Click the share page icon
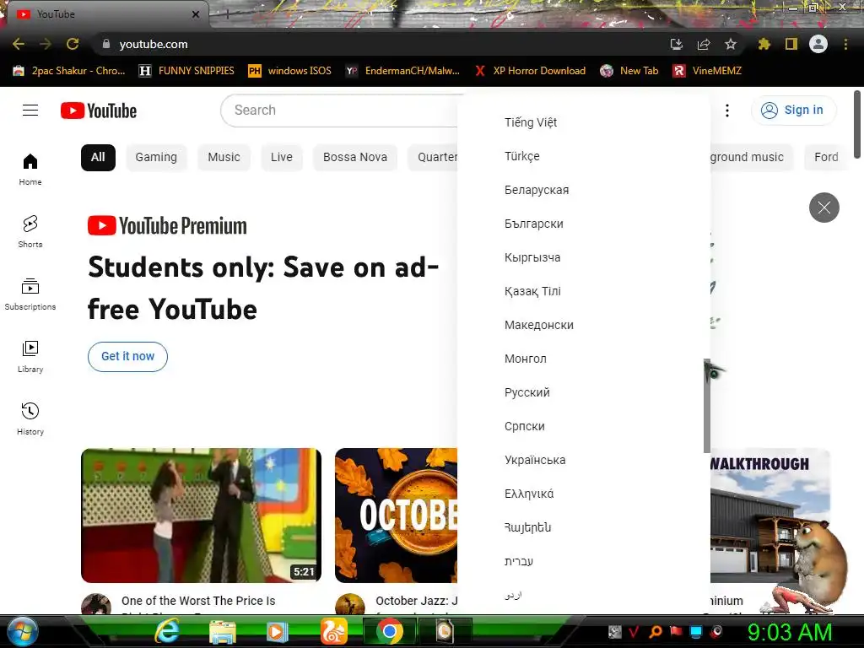 703,44
